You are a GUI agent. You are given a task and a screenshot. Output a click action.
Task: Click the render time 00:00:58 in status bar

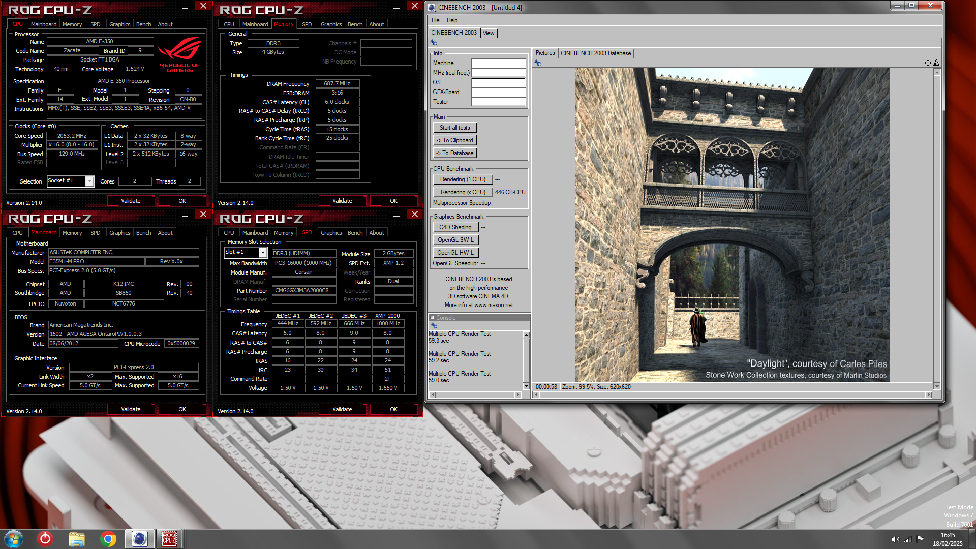[546, 387]
